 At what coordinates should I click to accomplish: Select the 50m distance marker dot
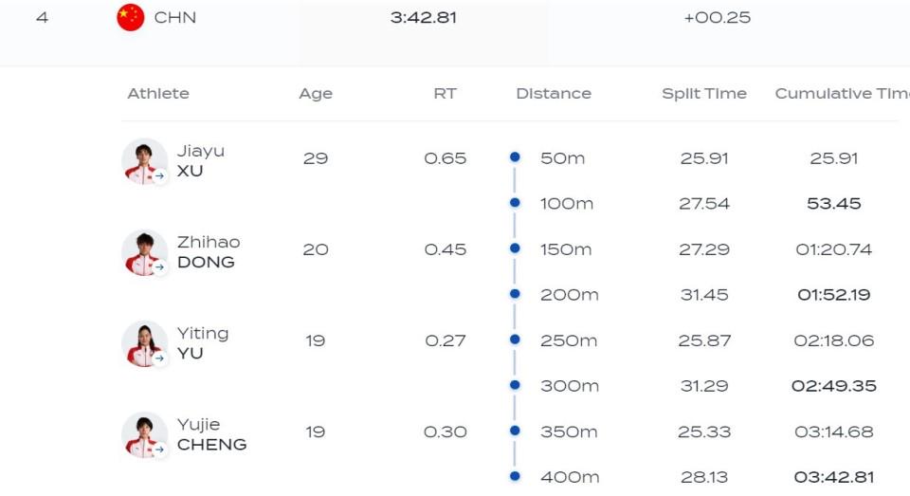(x=515, y=156)
